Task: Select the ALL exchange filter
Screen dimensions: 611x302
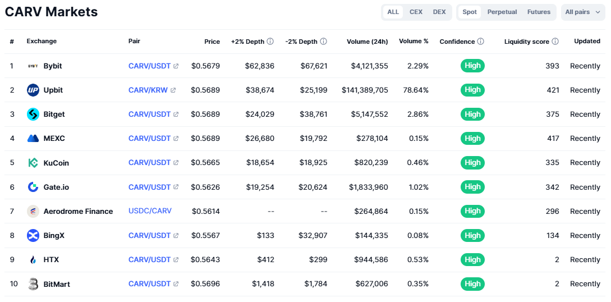Action: click(393, 12)
